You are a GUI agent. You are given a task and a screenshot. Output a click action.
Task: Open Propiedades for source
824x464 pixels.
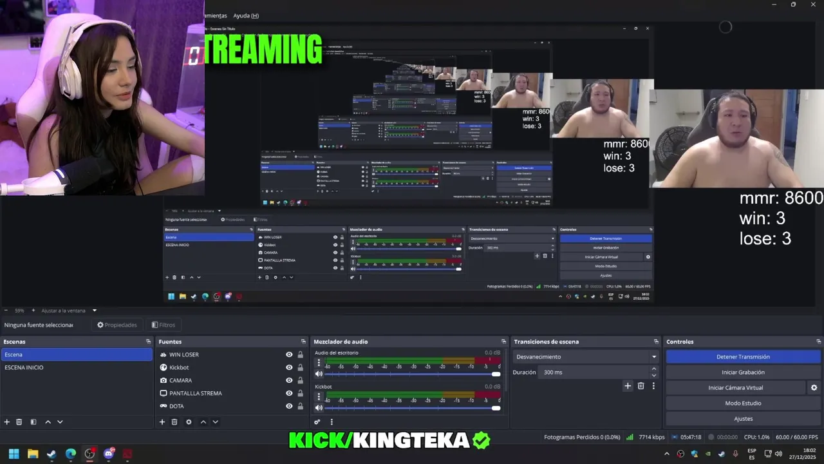117,325
